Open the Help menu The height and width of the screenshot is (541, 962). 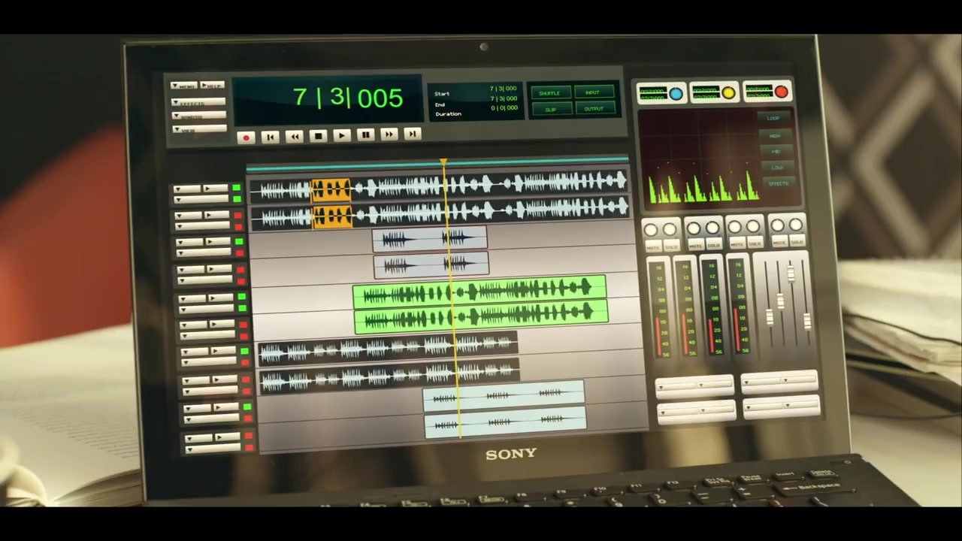212,86
